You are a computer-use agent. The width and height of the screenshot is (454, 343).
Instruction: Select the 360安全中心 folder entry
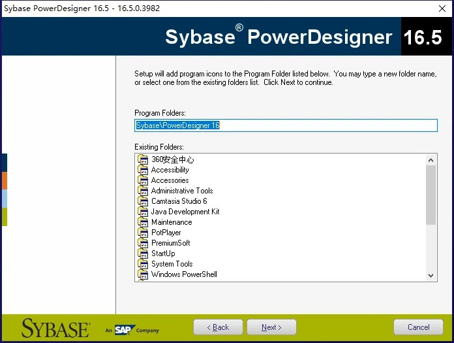coord(173,159)
